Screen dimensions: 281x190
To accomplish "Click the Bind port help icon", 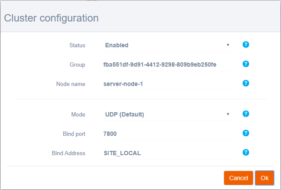I will pyautogui.click(x=246, y=133).
